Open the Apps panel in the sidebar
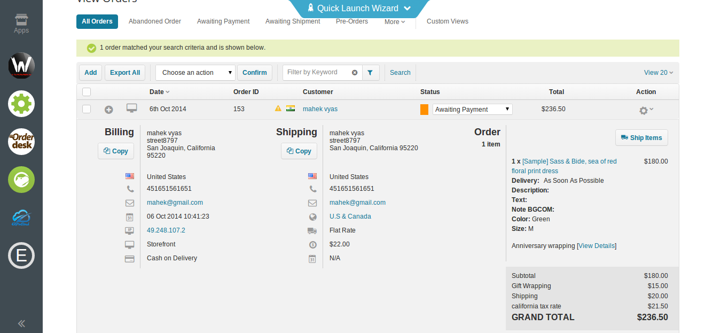Viewport: 713px width, 333px height. pos(21,21)
